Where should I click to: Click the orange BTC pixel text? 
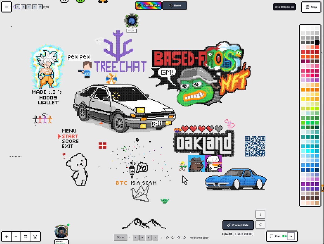point(121,183)
